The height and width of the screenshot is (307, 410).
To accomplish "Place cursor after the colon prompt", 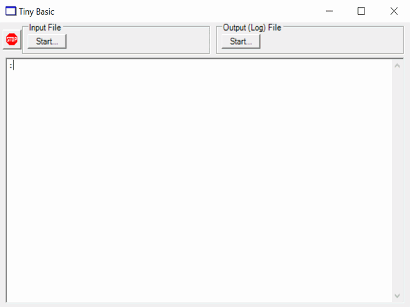I will point(13,65).
